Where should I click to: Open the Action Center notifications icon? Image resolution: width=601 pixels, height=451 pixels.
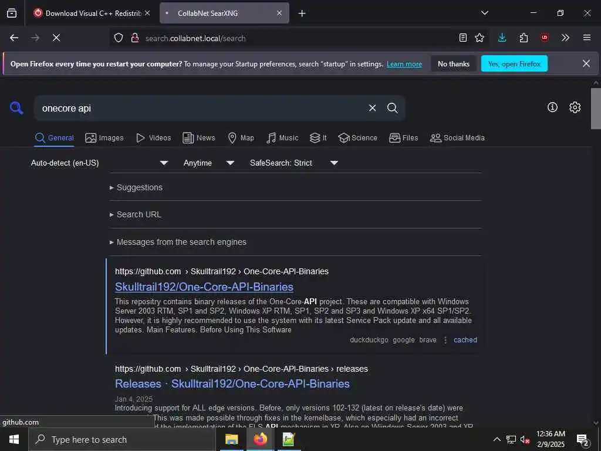click(x=583, y=440)
